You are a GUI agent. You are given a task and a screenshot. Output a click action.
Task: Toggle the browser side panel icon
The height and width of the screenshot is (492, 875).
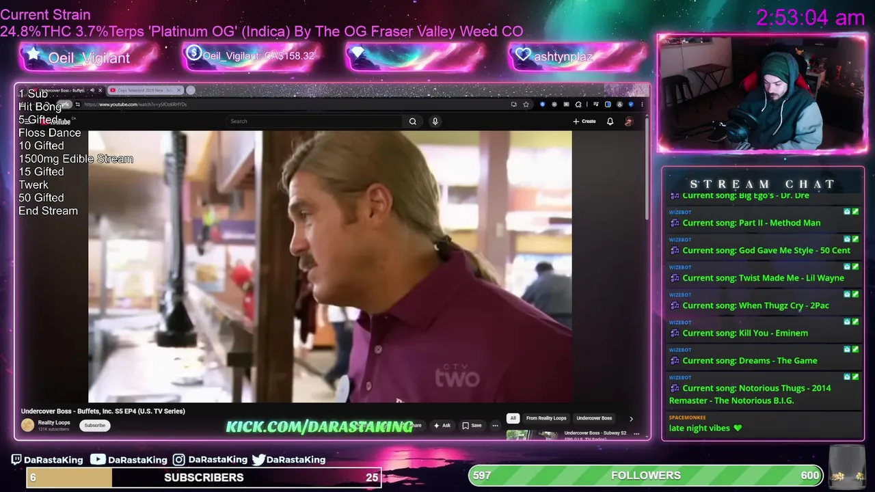(608, 105)
